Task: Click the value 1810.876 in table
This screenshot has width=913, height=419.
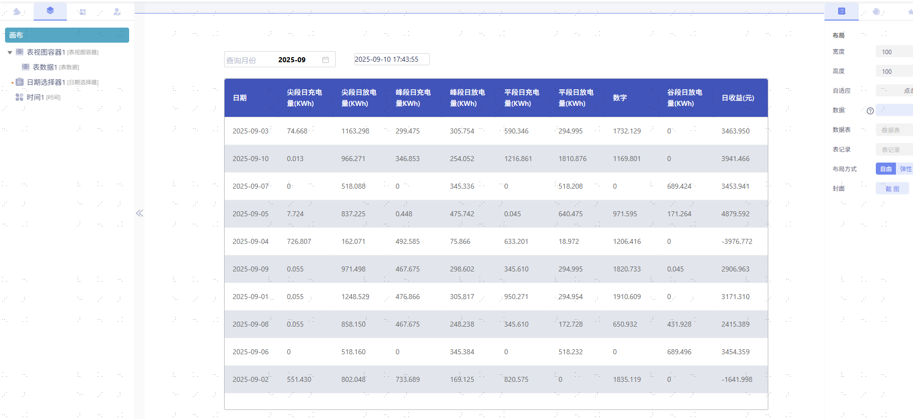Action: point(573,159)
